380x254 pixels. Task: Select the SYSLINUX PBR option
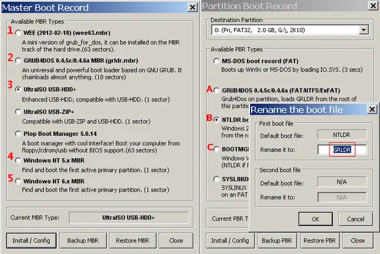click(x=216, y=179)
